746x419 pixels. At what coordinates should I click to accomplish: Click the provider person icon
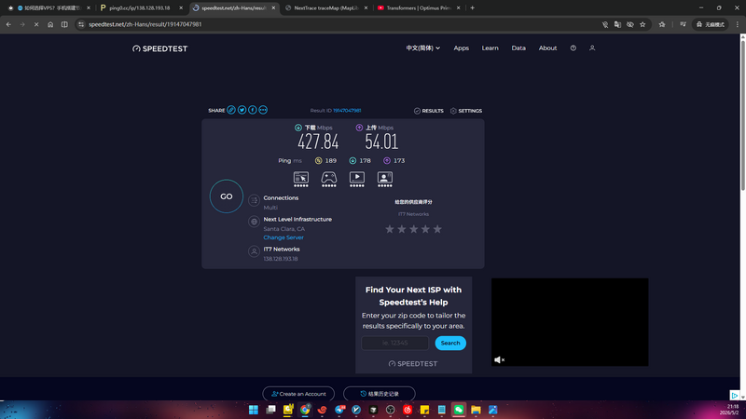(x=254, y=251)
